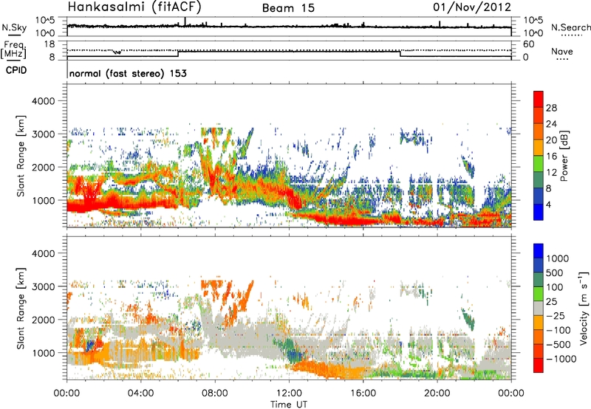Viewport: 591px width, 409px height.
Task: Click the 'Nave' legend label
Action: [562, 51]
